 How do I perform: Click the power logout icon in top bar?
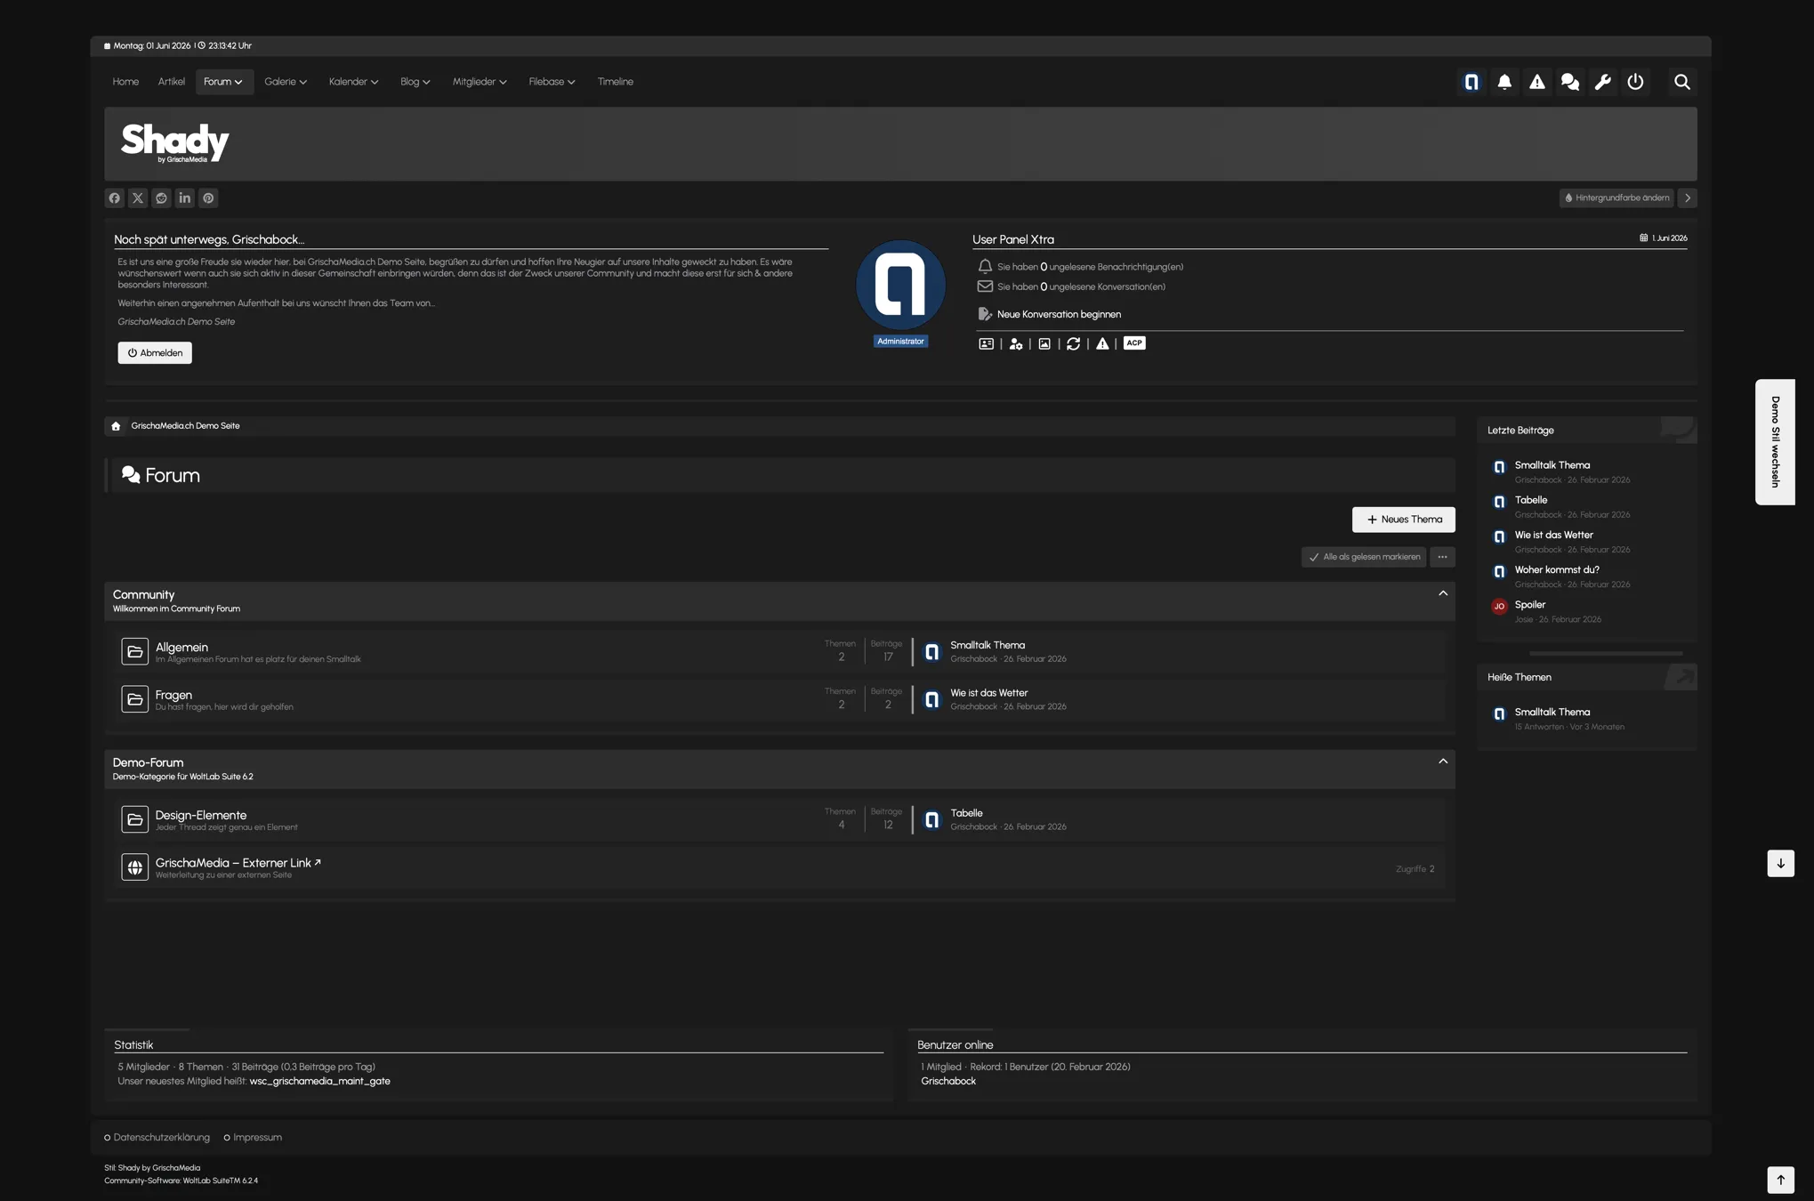(x=1635, y=82)
